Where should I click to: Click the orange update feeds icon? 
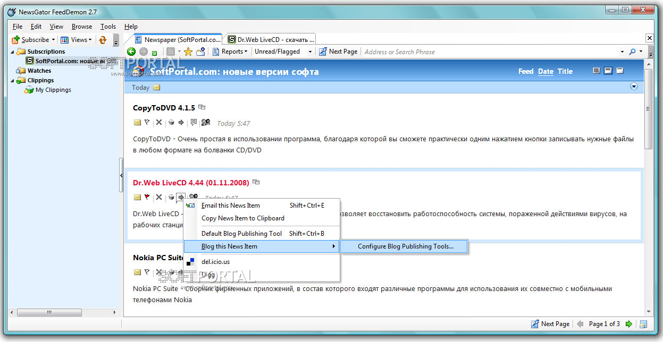click(103, 40)
